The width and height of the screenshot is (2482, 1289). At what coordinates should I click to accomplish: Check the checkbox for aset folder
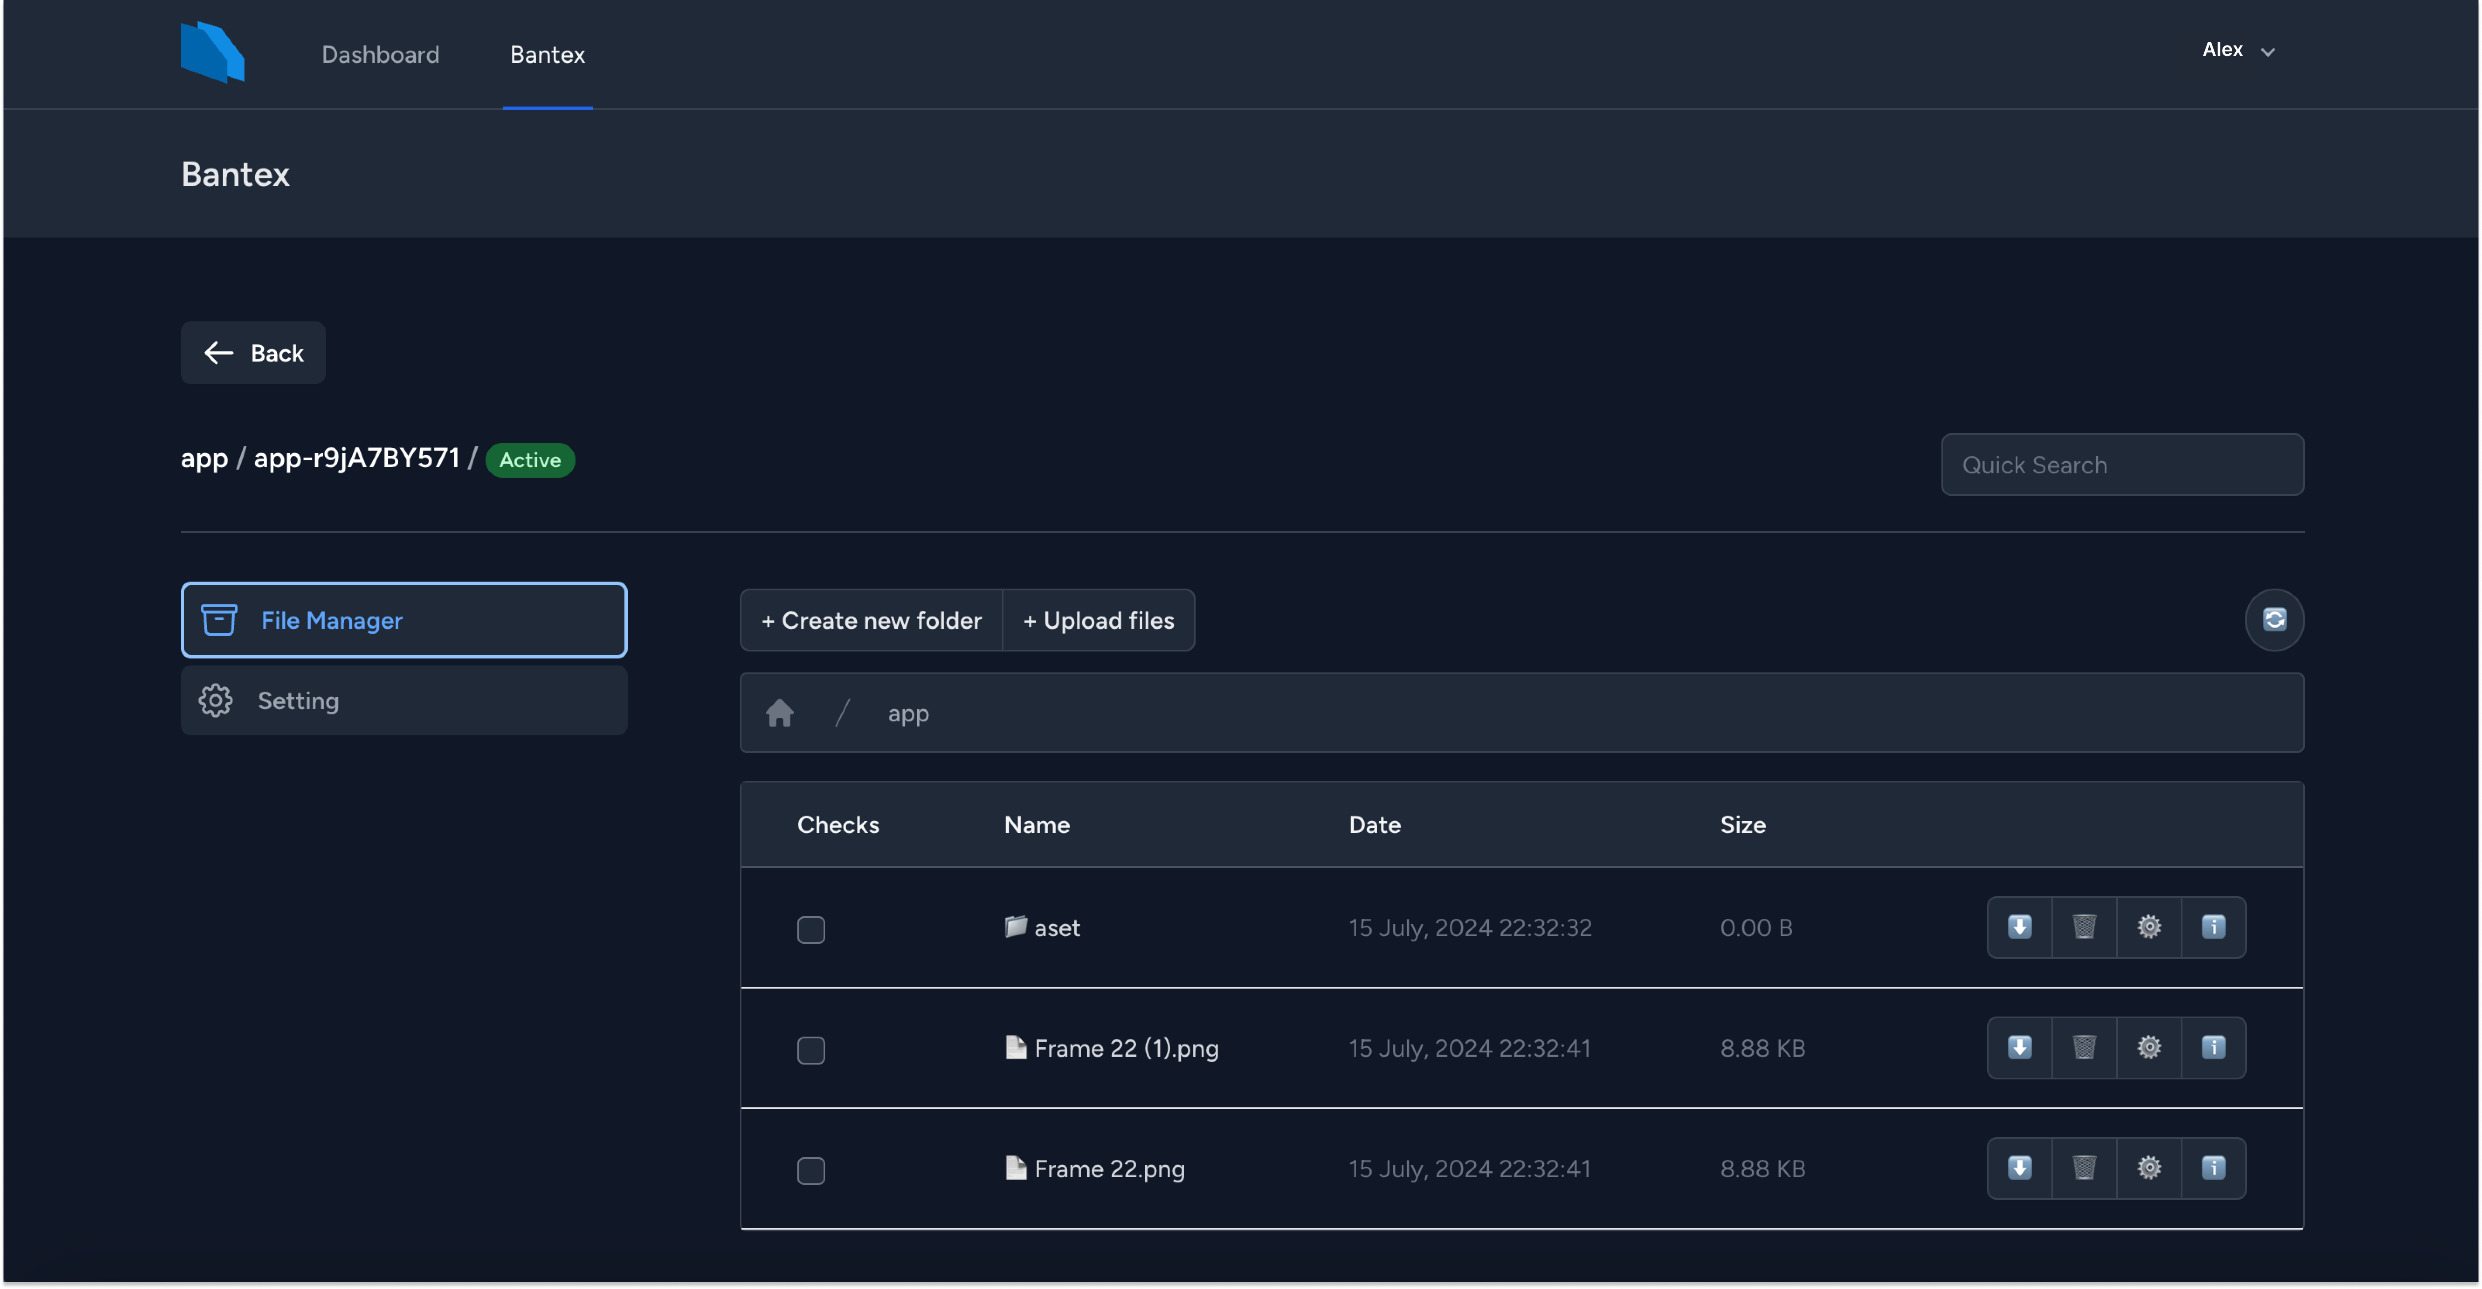[810, 929]
